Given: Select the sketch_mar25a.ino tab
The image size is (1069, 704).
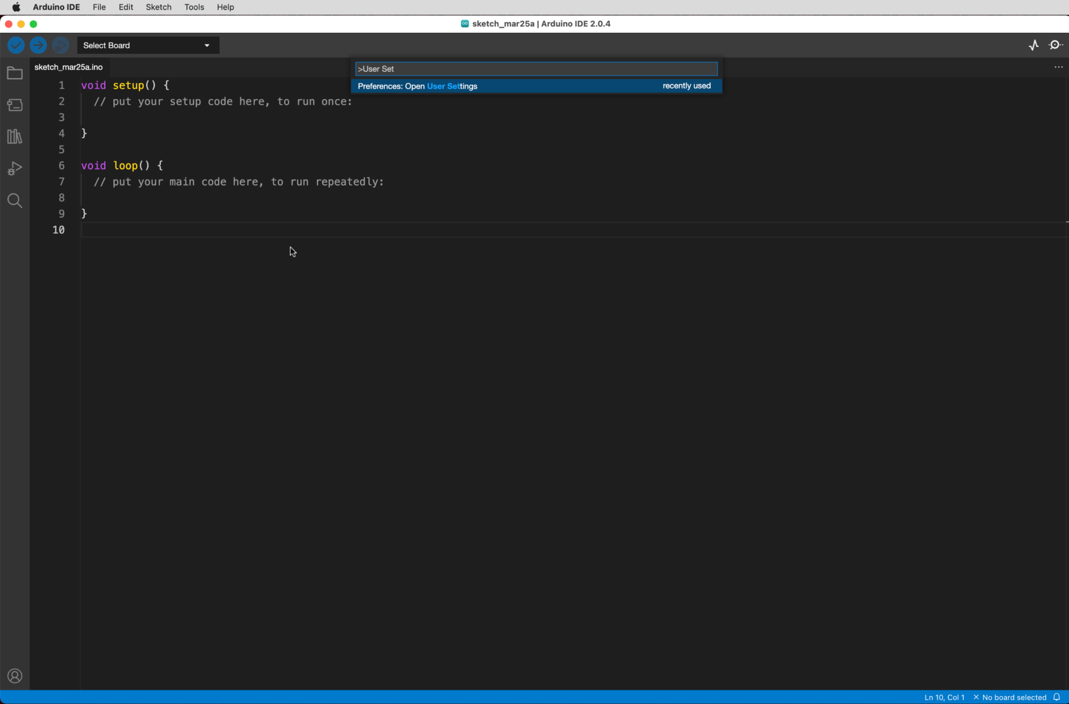Looking at the screenshot, I should click(68, 67).
